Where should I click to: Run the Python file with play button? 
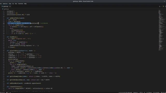160,6
